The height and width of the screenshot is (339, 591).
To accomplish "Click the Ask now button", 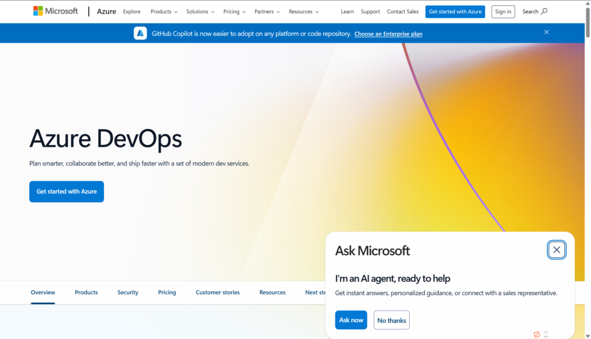I will 351,320.
